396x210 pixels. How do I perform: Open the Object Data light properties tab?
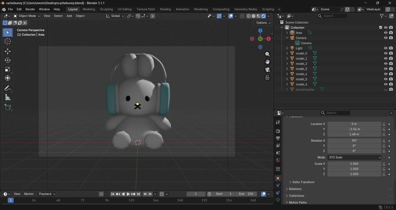pyautogui.click(x=278, y=200)
